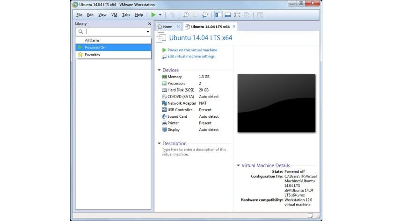Open the power options dropdown arrow in toolbar
This screenshot has width=393, height=221.
160,15
